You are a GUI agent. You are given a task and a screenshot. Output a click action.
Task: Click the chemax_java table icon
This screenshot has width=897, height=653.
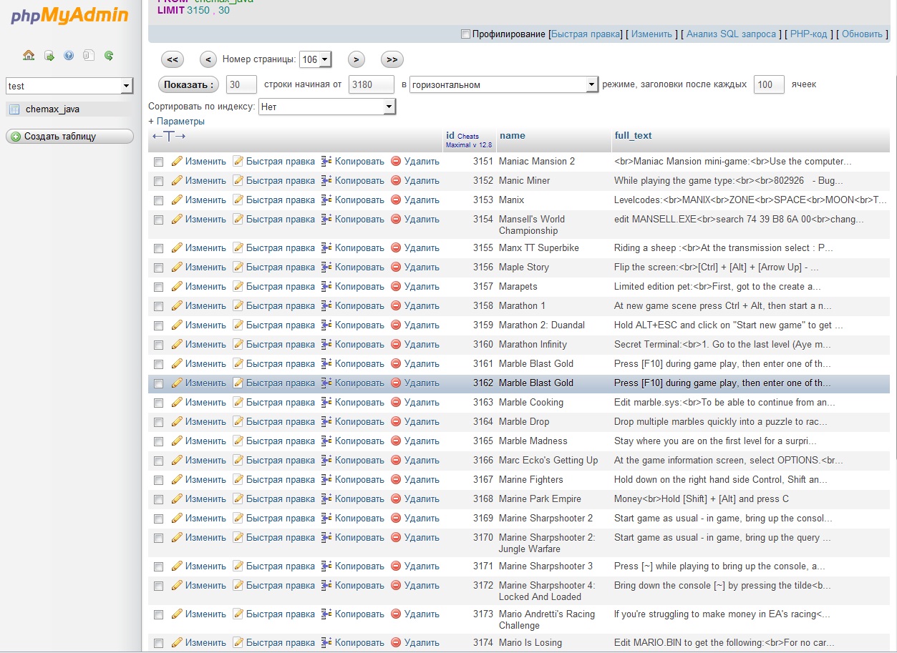(x=14, y=109)
